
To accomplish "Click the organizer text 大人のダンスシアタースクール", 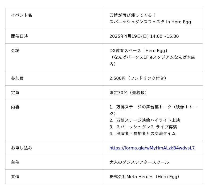I will [x=139, y=162].
